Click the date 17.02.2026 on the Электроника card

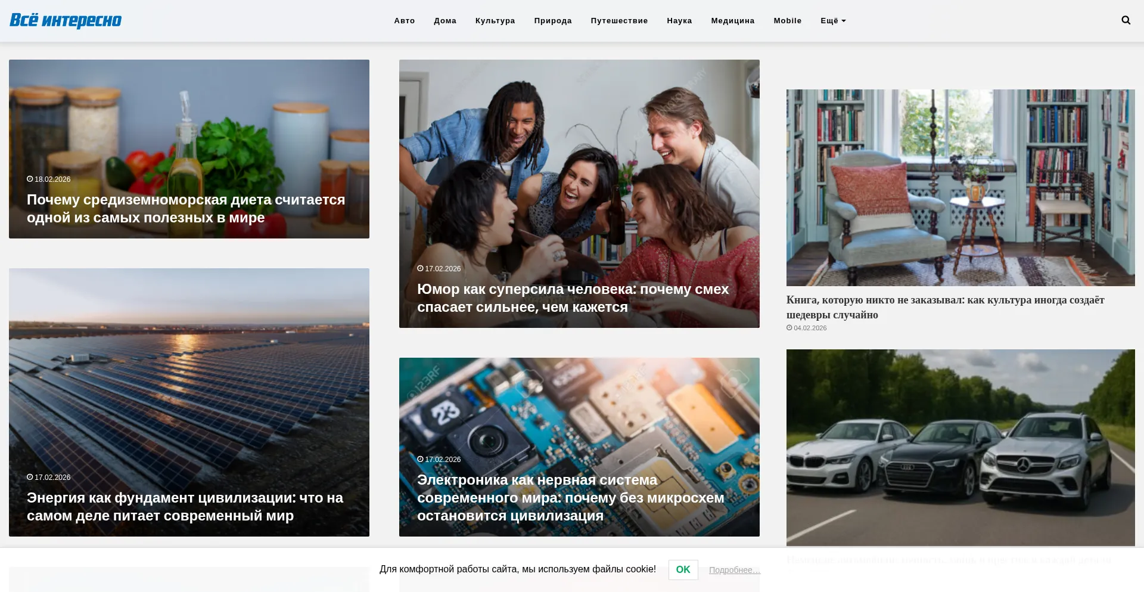(x=443, y=460)
